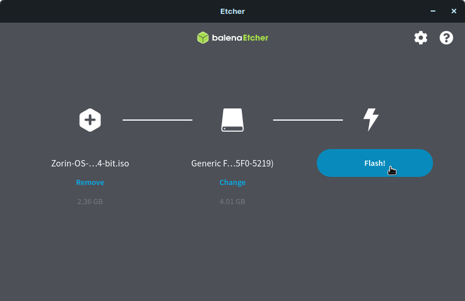The height and width of the screenshot is (301, 465).
Task: Click the Etcher title bar text
Action: coord(233,11)
